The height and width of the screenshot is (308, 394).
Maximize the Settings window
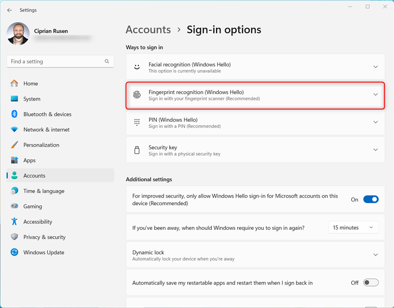point(367,7)
